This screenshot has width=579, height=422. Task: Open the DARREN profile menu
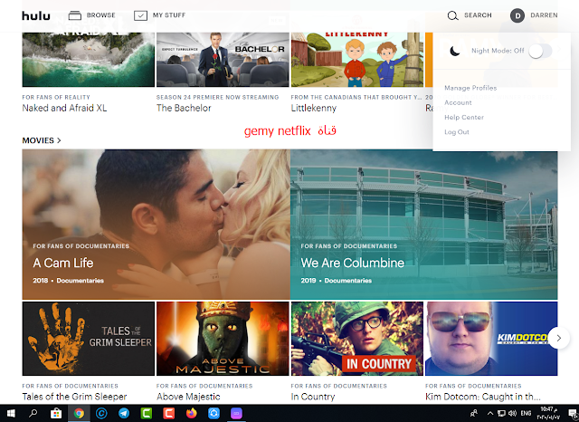point(534,15)
